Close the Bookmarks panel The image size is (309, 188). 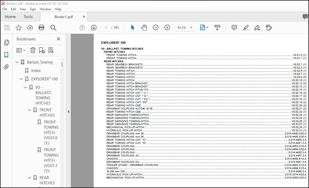(58, 39)
